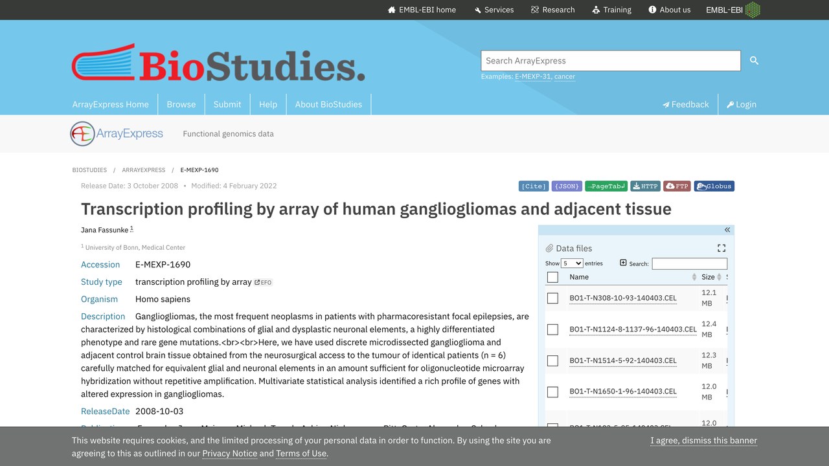Open the Help menu item

click(268, 104)
